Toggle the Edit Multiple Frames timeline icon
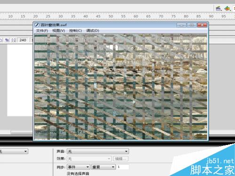This screenshot has height=176, width=235. (x=7, y=40)
